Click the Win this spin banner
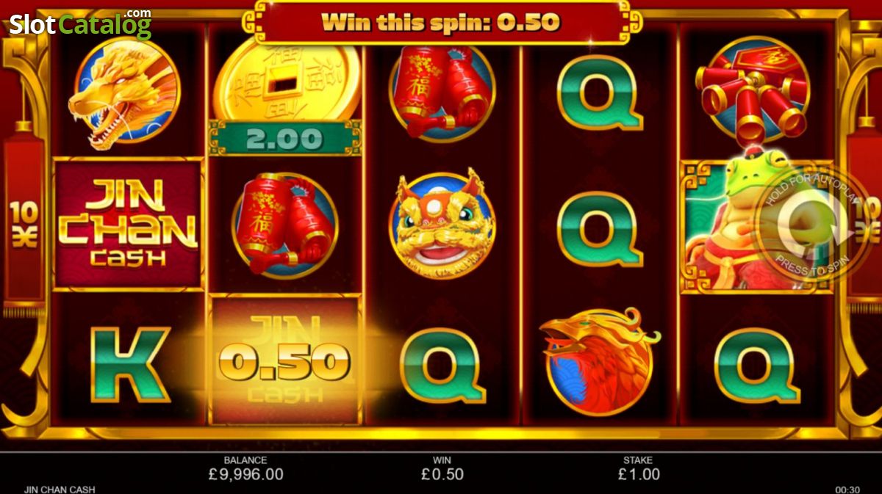Viewport: 882px width, 494px height. click(x=441, y=21)
